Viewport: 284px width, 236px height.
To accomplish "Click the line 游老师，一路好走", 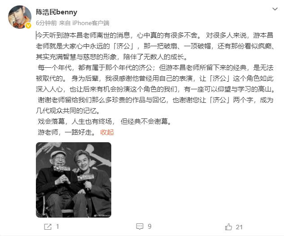I will [66, 132].
